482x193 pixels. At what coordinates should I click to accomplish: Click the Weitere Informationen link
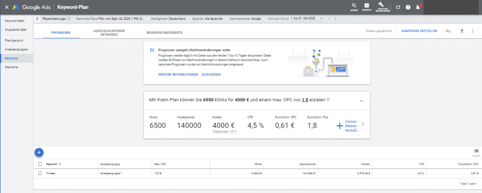click(178, 75)
